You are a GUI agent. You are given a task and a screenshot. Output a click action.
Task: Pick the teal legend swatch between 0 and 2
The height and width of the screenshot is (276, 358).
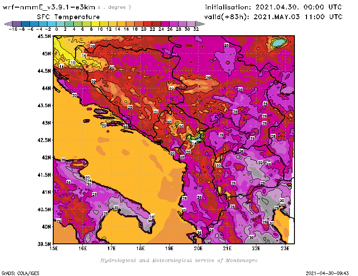pyautogui.click(x=60, y=24)
